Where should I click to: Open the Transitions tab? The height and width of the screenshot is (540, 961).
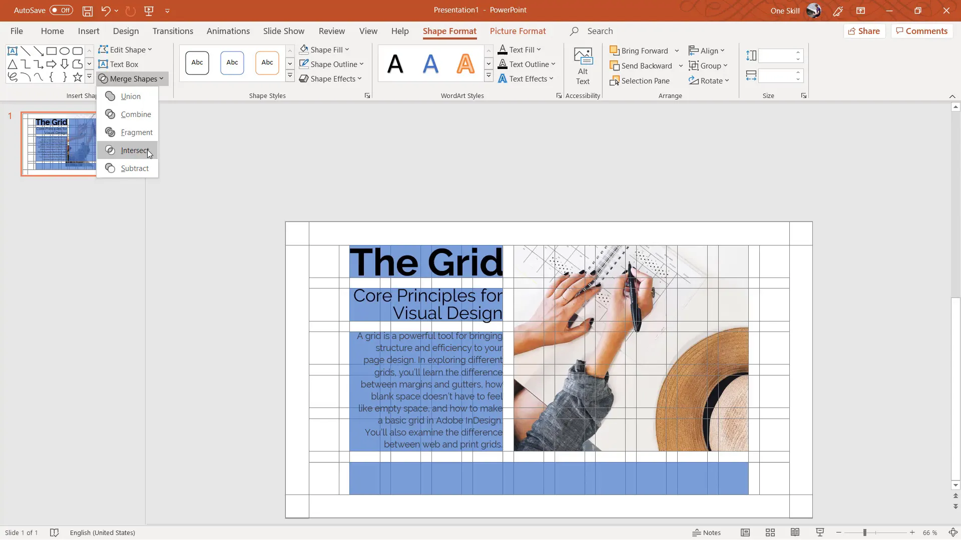[x=173, y=31]
